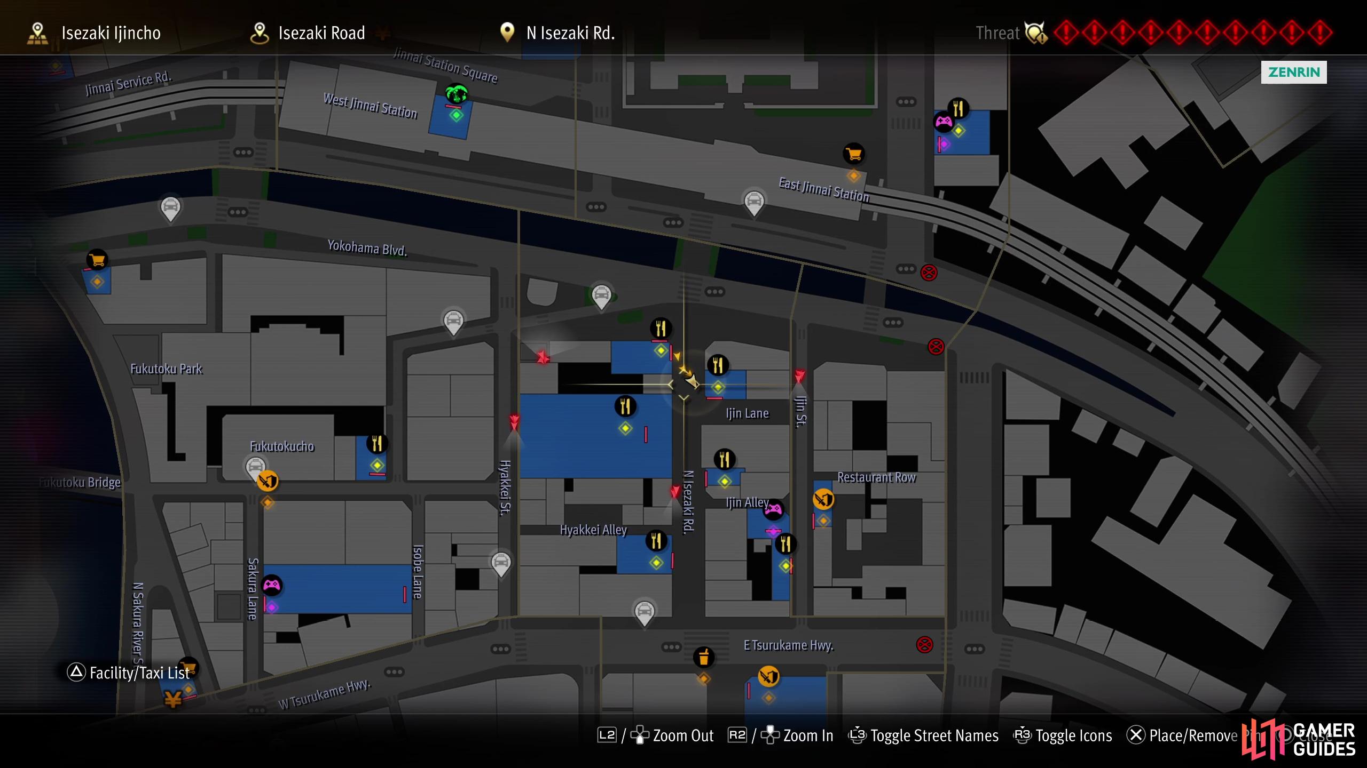Select the pink gamepad icon on Ijin Alley
The width and height of the screenshot is (1367, 768).
coord(773,510)
